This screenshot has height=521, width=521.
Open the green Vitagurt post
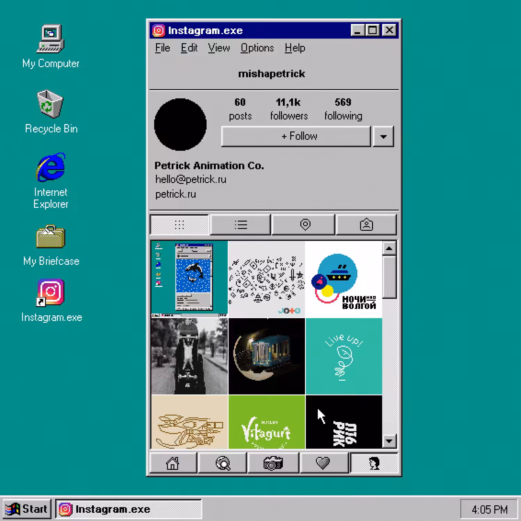[x=266, y=422]
